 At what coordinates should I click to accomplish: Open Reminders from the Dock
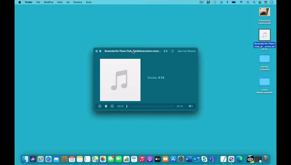click(87, 159)
